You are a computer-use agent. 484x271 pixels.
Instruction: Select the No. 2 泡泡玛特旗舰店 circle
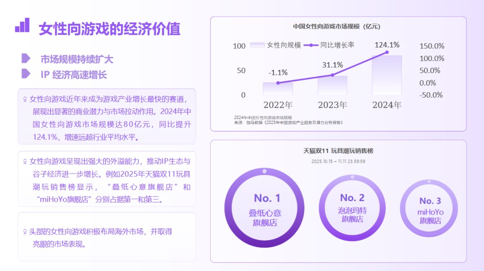[x=352, y=208]
